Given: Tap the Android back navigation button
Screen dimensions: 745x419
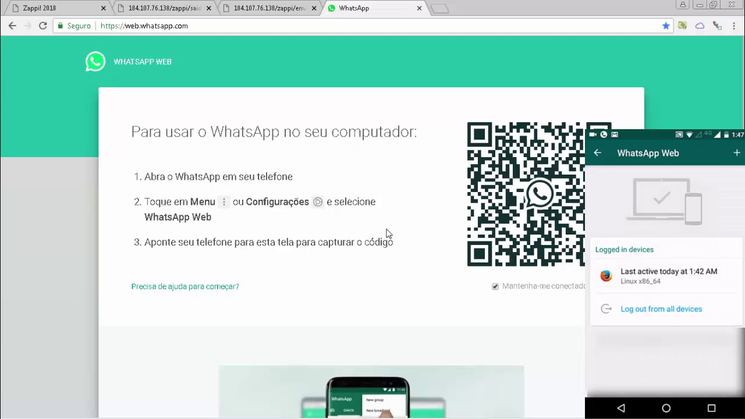Looking at the screenshot, I should click(621, 409).
